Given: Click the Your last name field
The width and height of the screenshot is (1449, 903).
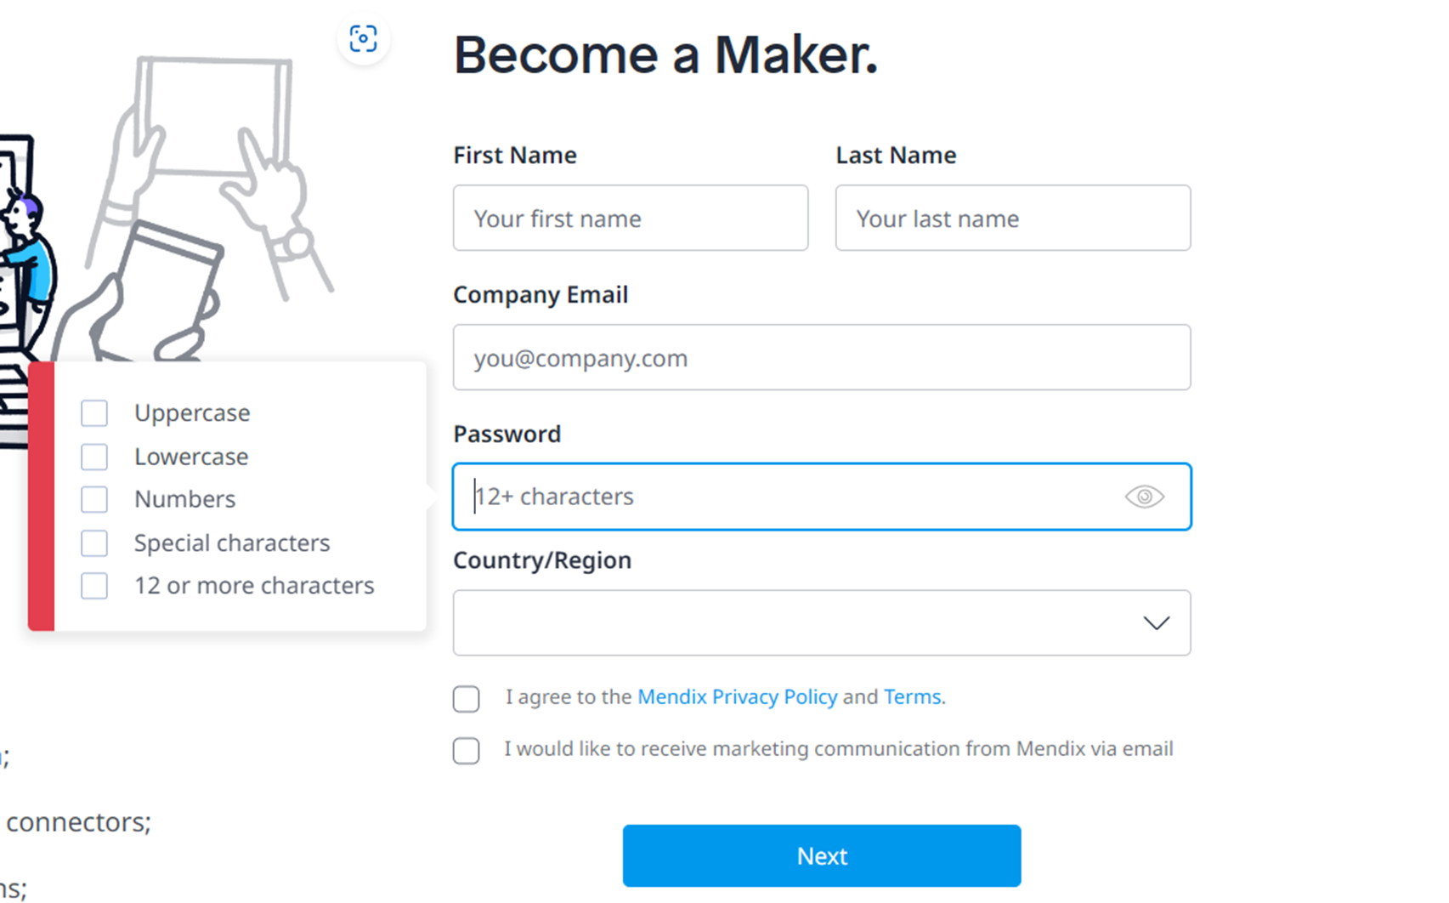Looking at the screenshot, I should pos(1012,219).
